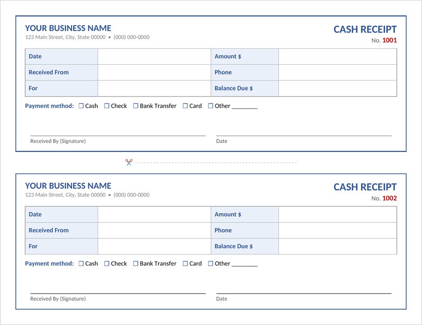This screenshot has height=325, width=422.
Task: Click Payment method label on receipt 1001
Action: (x=49, y=106)
